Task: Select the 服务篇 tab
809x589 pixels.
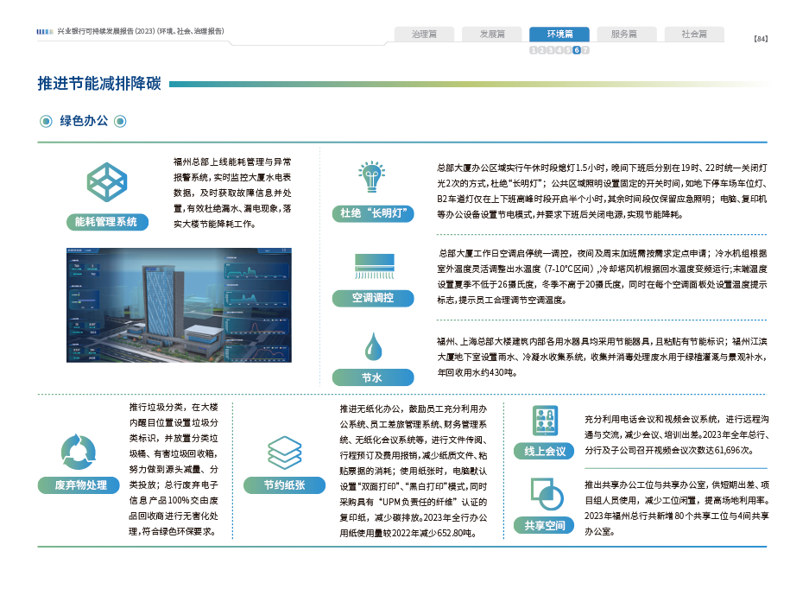Action: tap(623, 35)
